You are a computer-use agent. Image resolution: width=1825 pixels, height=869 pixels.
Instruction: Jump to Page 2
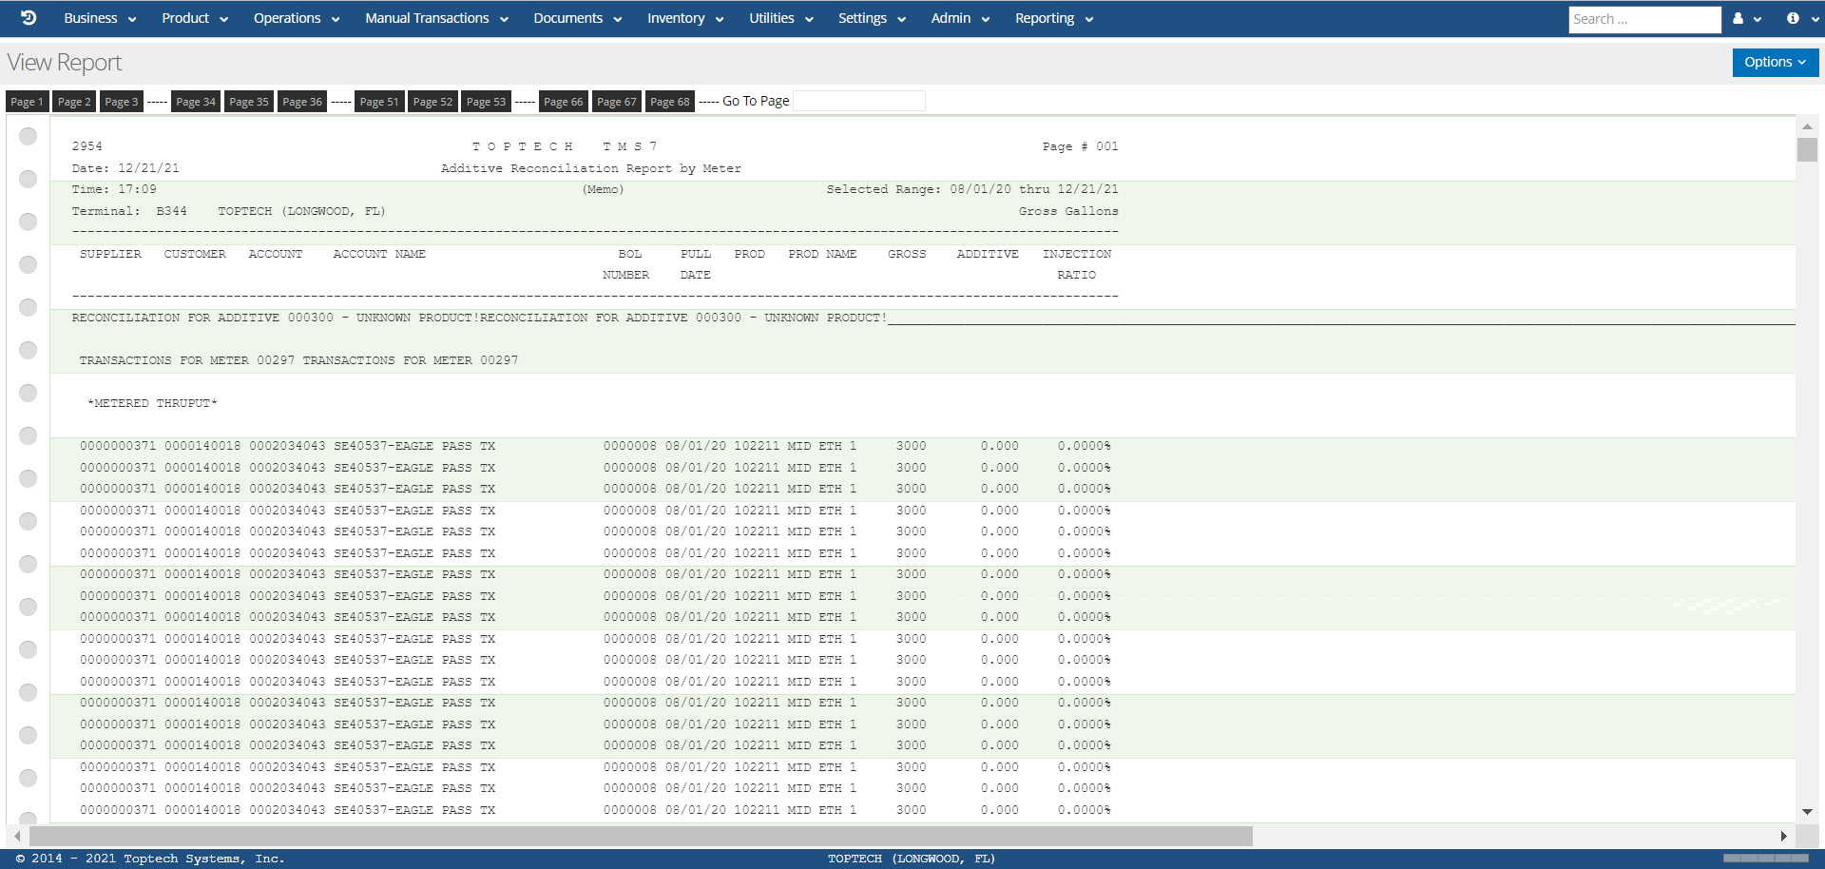tap(74, 102)
